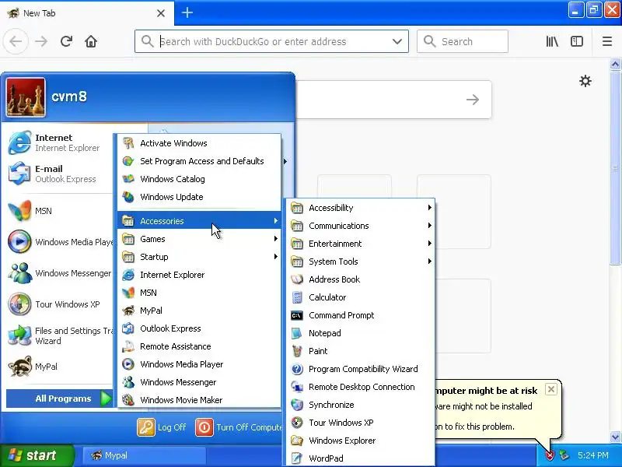Launch MyPal from All Programs list
Image resolution: width=622 pixels, height=467 pixels.
199,310
